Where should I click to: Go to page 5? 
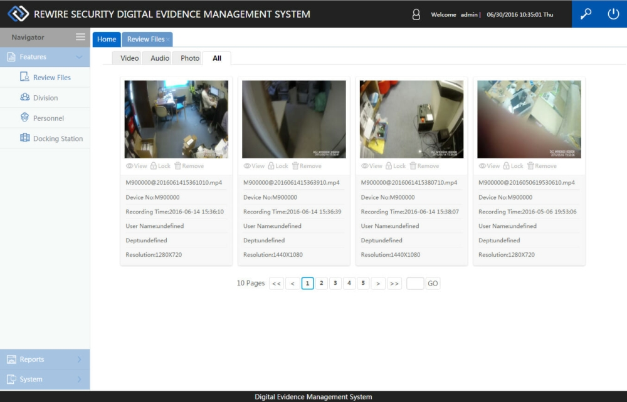click(363, 284)
